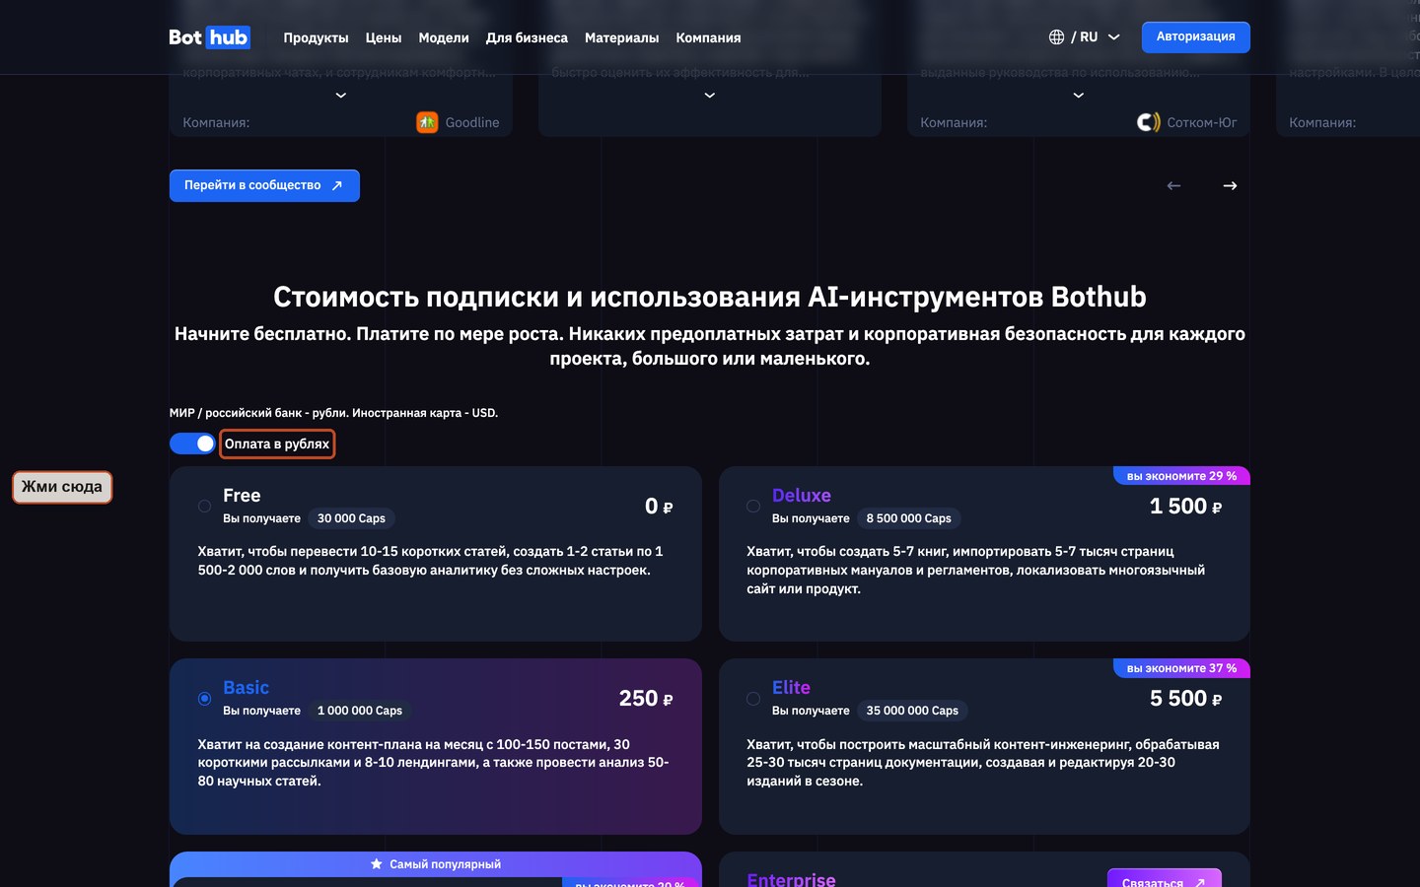
Task: Click the Free plan title
Action: point(242,496)
